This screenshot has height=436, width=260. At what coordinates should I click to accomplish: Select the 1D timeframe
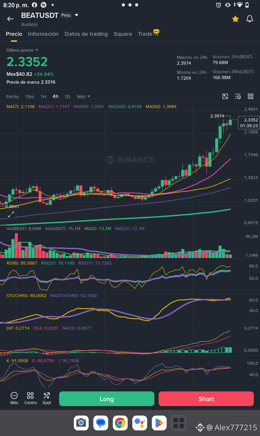point(67,97)
